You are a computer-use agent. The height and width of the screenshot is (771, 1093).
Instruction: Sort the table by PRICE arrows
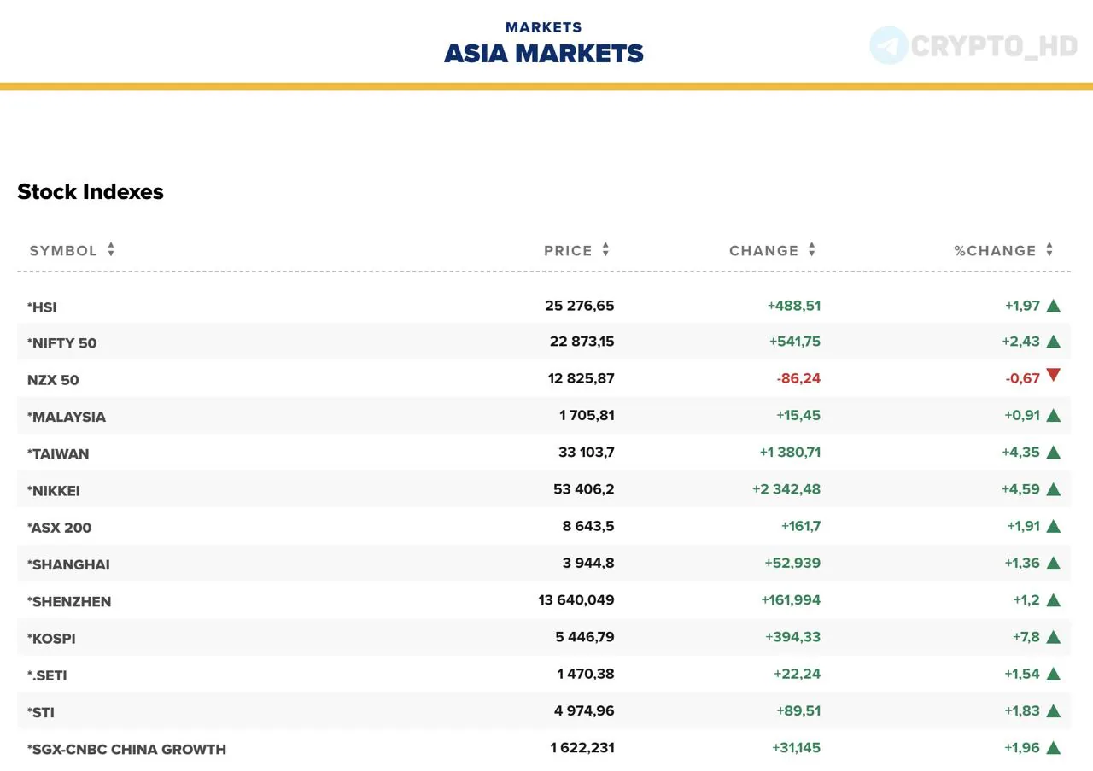click(x=605, y=250)
